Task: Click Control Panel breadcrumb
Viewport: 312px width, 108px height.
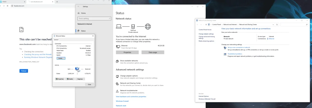Action: (x=216, y=24)
